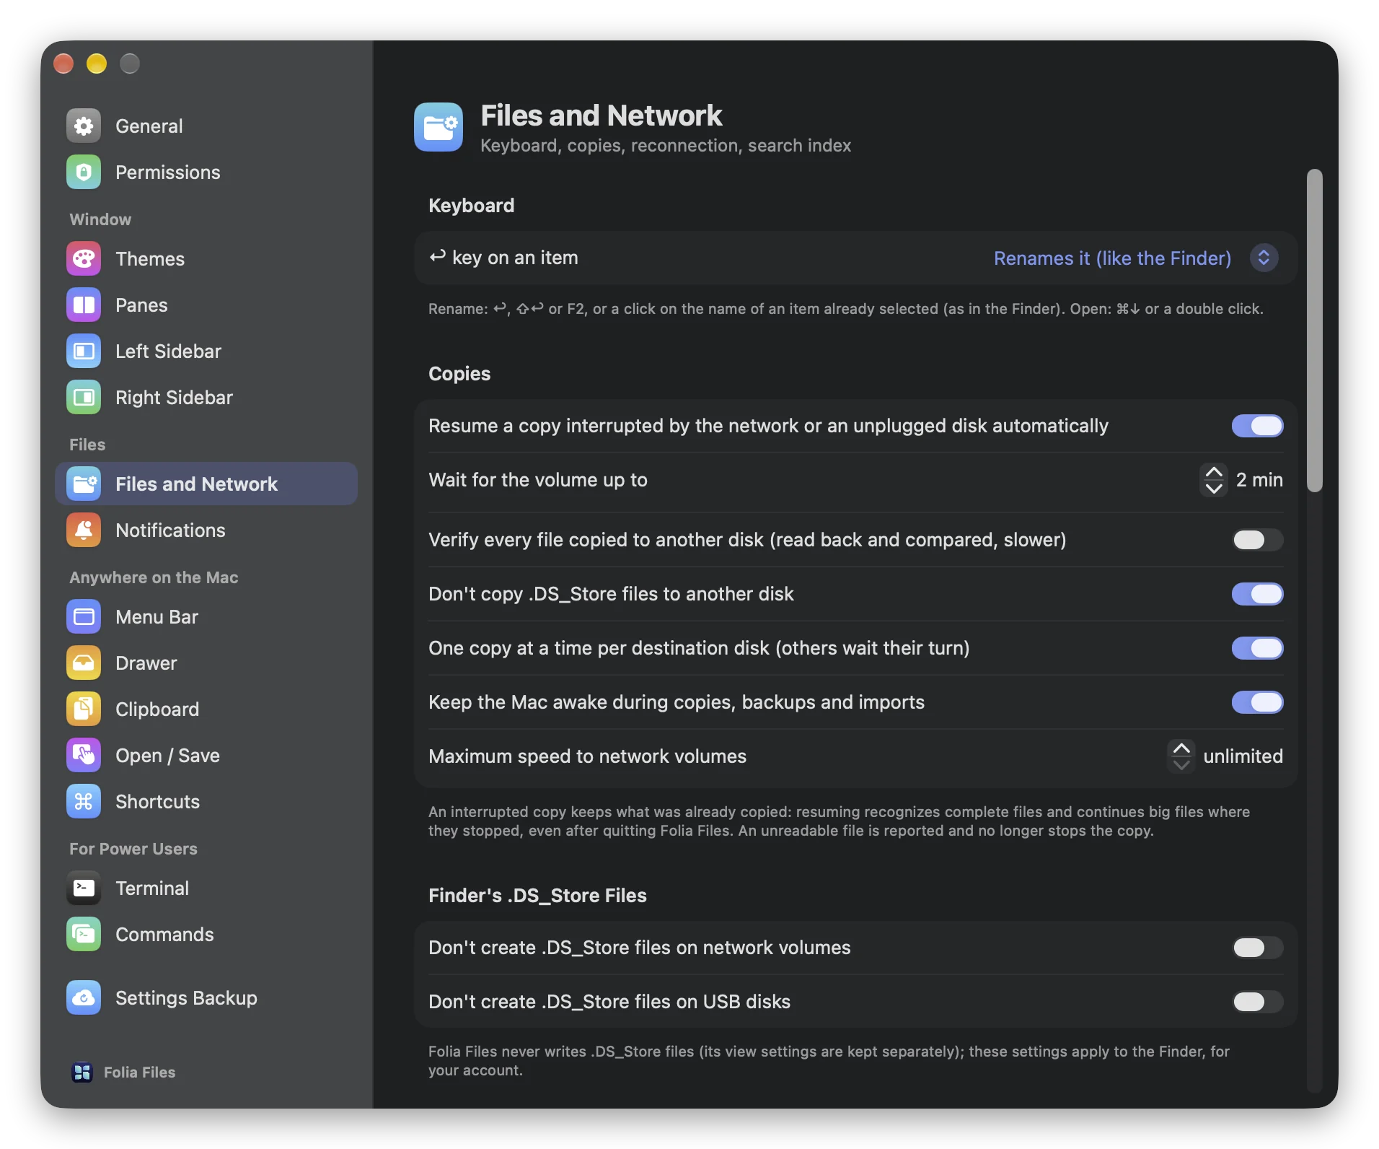Click the Commands icon
Screen dimensions: 1379x1149
[84, 935]
